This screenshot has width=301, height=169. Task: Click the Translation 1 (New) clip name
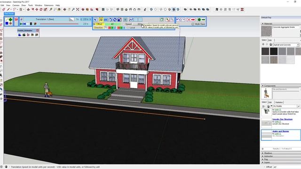(45, 19)
